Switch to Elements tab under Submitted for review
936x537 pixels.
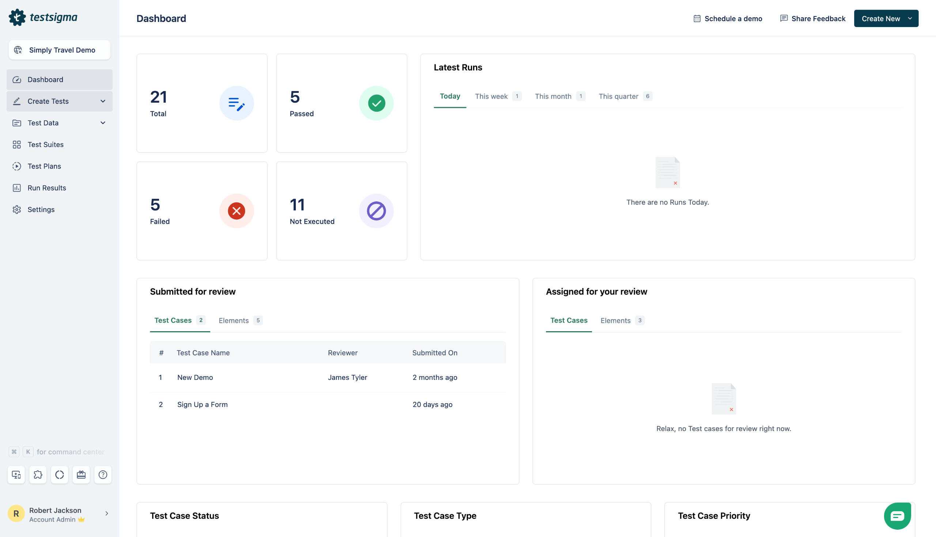(x=234, y=321)
